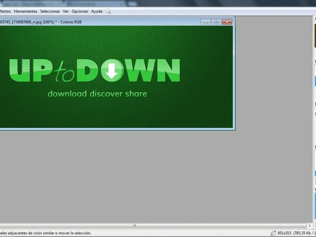
Task: Click the image title bar text 'Colores RGB'
Action: click(71, 22)
